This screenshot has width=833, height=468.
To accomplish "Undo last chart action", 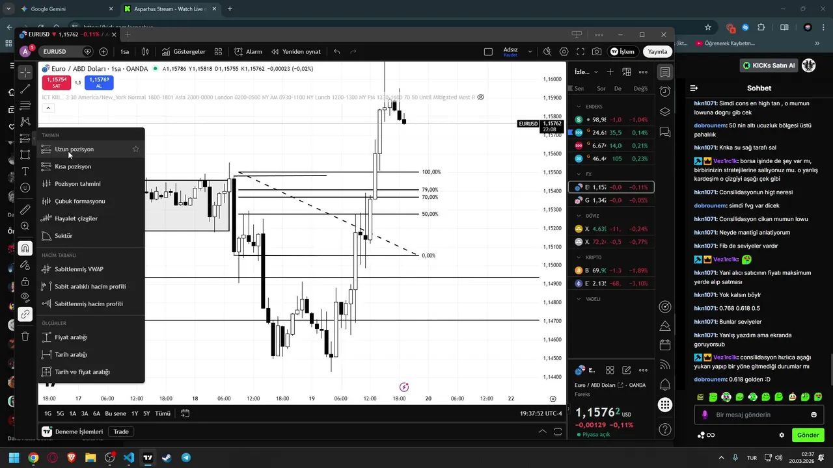I will click(336, 51).
